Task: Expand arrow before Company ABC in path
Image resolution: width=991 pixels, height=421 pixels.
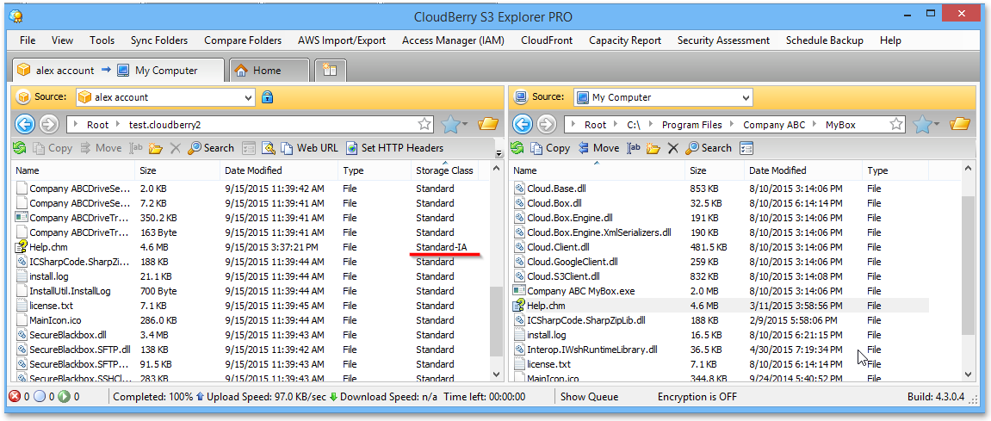Action: coord(734,125)
